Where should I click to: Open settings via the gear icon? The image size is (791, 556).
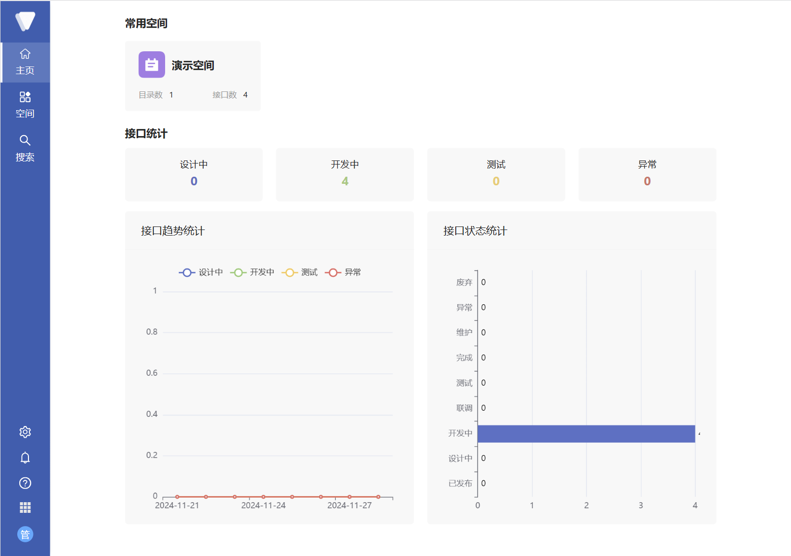[25, 432]
